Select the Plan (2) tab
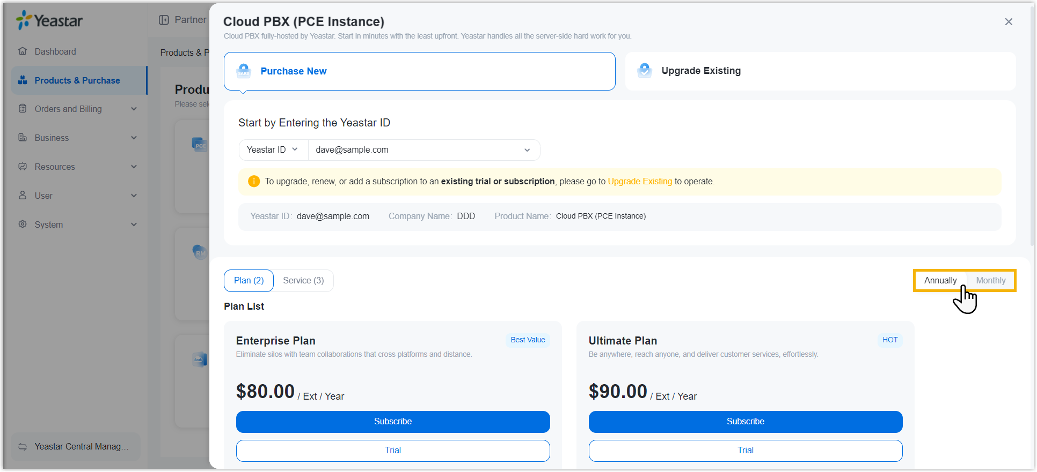 click(249, 281)
